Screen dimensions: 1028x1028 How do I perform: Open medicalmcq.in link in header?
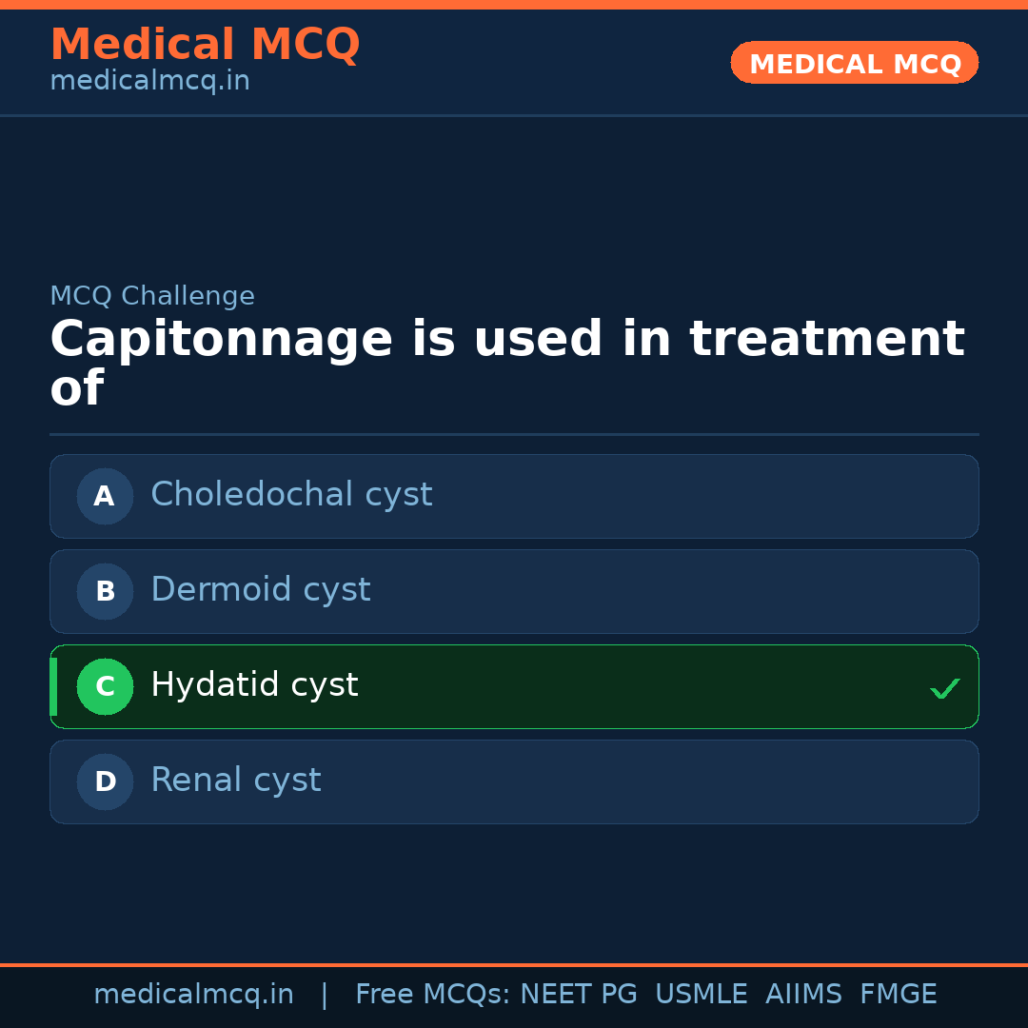[149, 82]
